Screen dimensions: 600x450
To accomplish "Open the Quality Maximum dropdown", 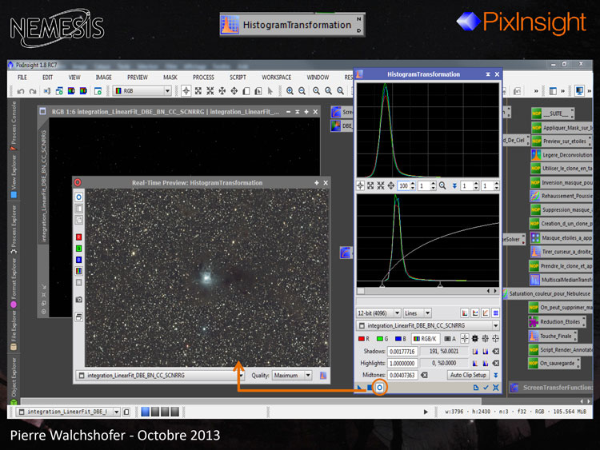I will (x=292, y=376).
